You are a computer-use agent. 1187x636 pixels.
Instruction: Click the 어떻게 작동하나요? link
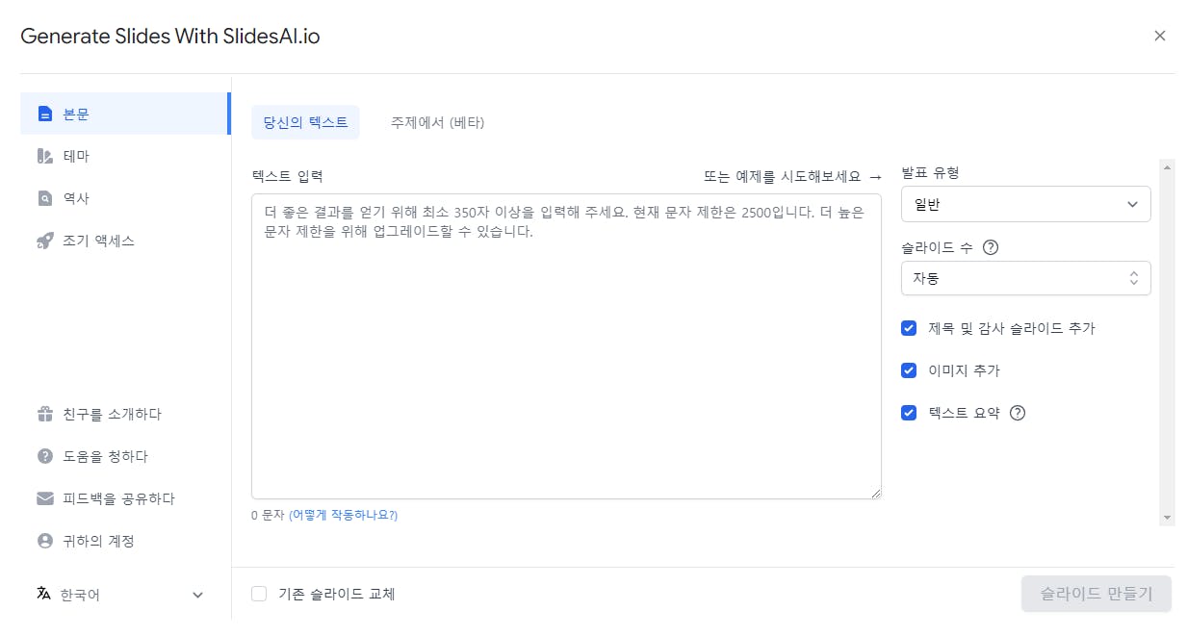pos(344,516)
